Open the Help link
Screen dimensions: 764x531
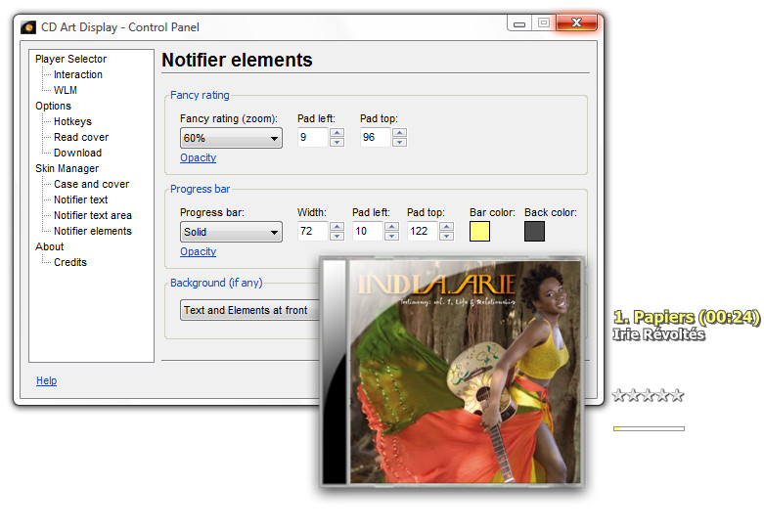coord(46,380)
